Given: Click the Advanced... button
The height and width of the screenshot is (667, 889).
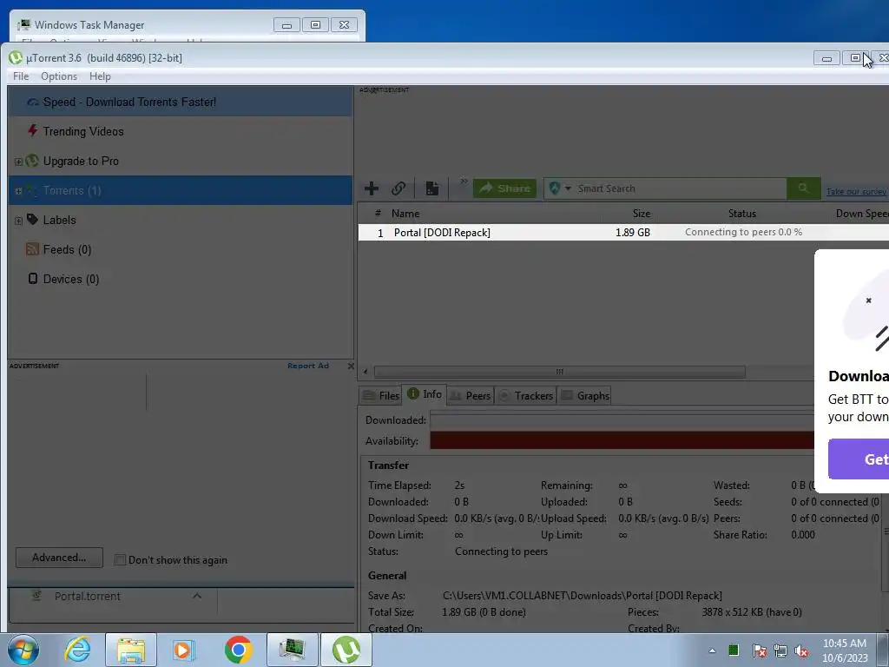Looking at the screenshot, I should coord(59,558).
